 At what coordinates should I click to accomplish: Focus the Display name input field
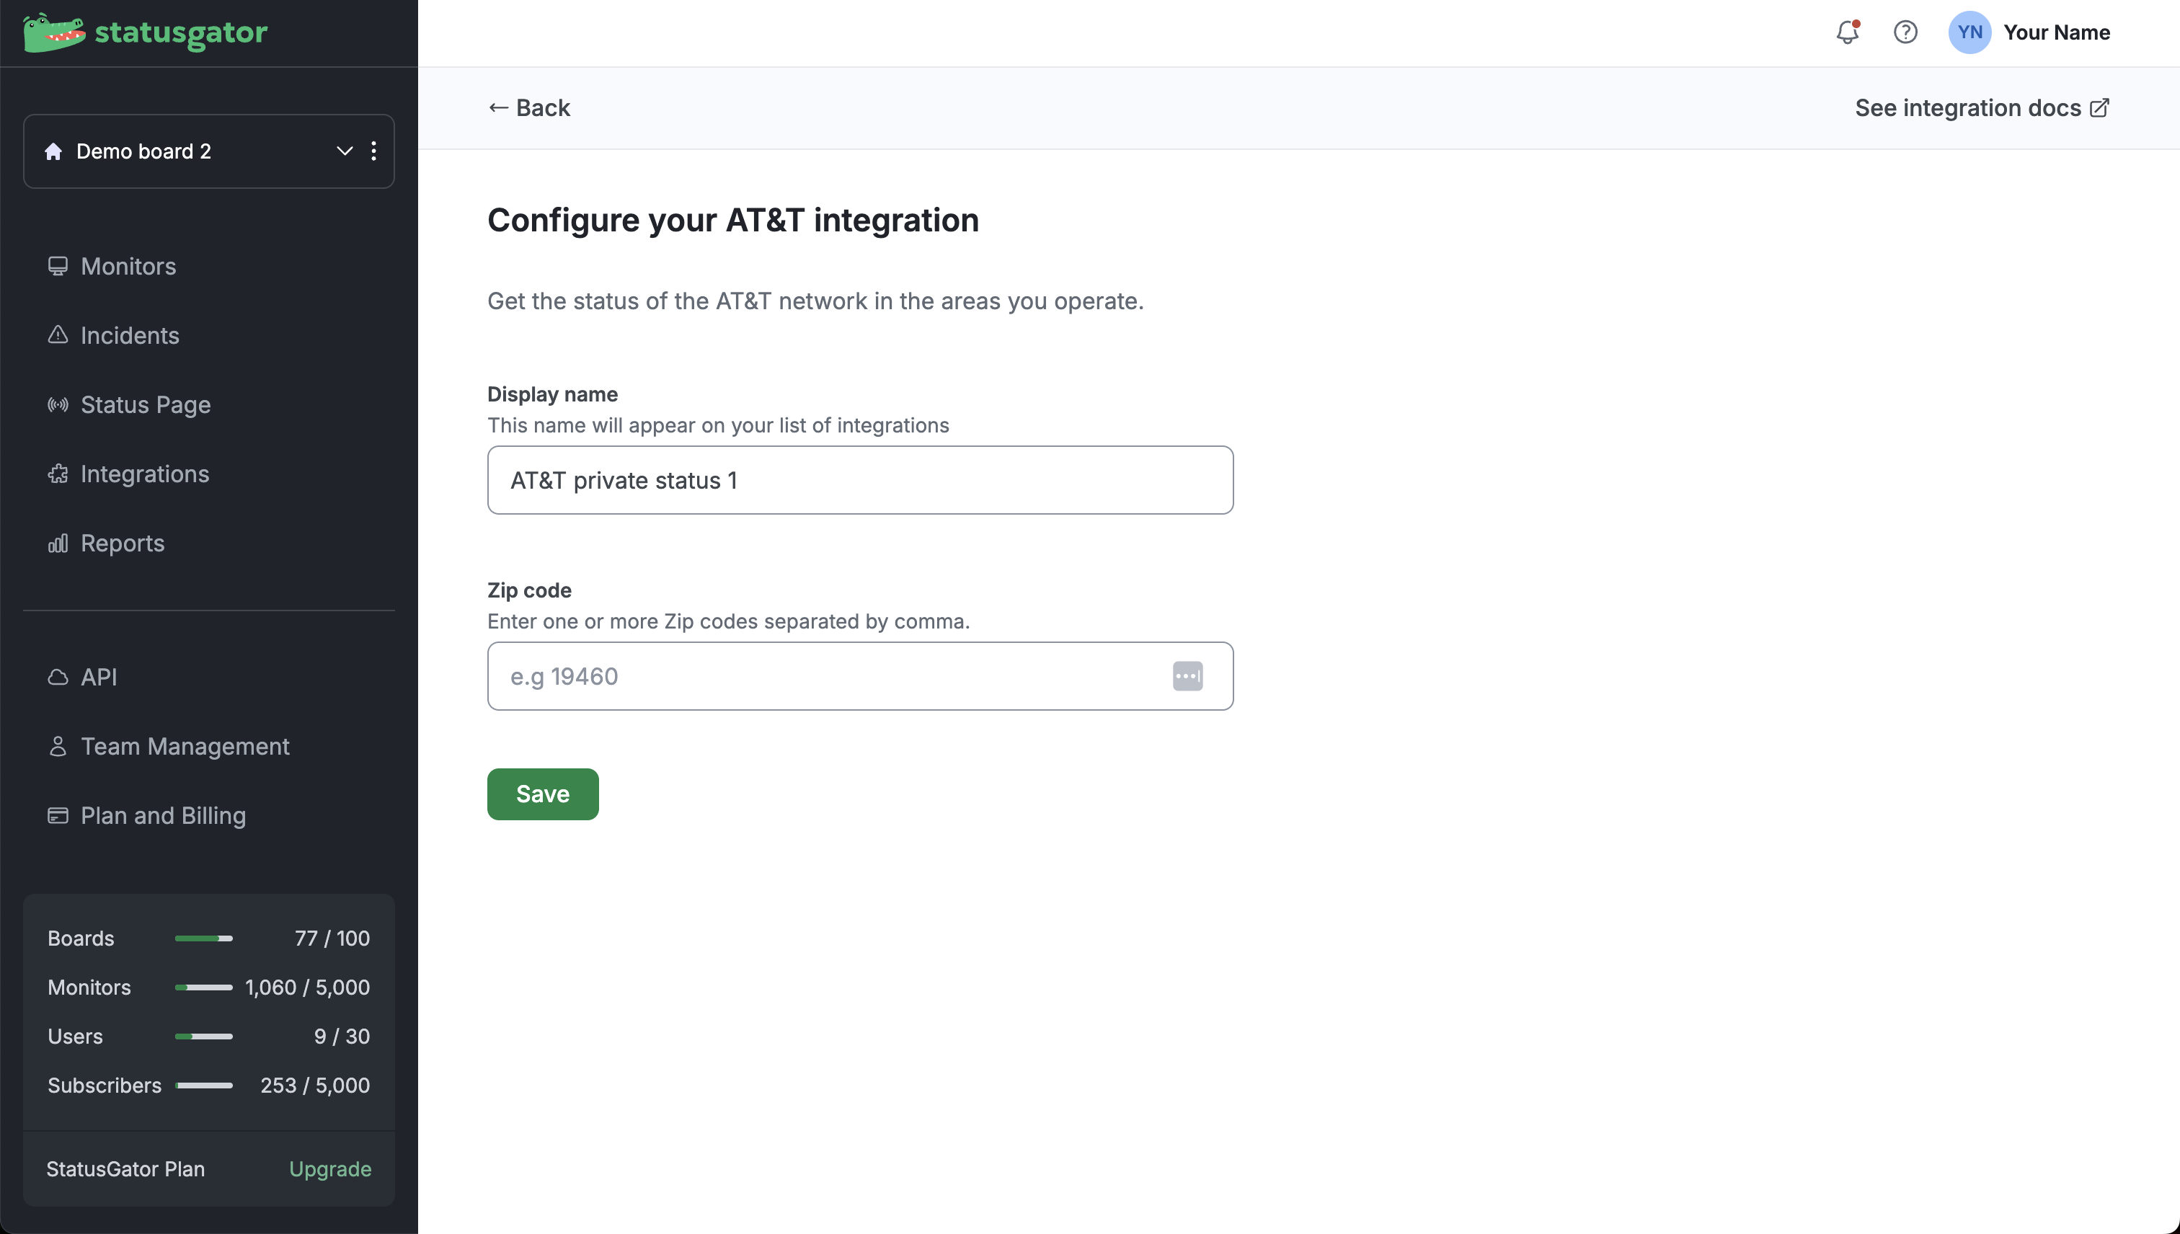[x=859, y=481]
